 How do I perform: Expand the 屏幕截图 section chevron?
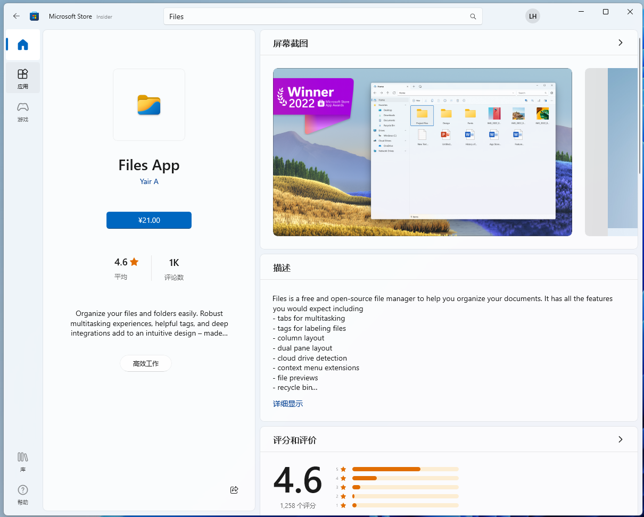620,43
